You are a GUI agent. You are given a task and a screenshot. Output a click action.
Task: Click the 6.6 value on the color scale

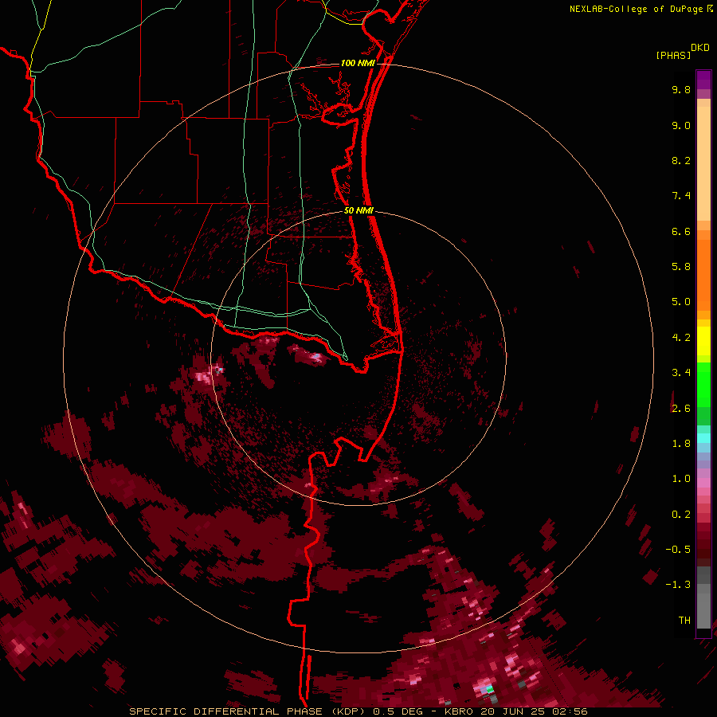pyautogui.click(x=681, y=231)
